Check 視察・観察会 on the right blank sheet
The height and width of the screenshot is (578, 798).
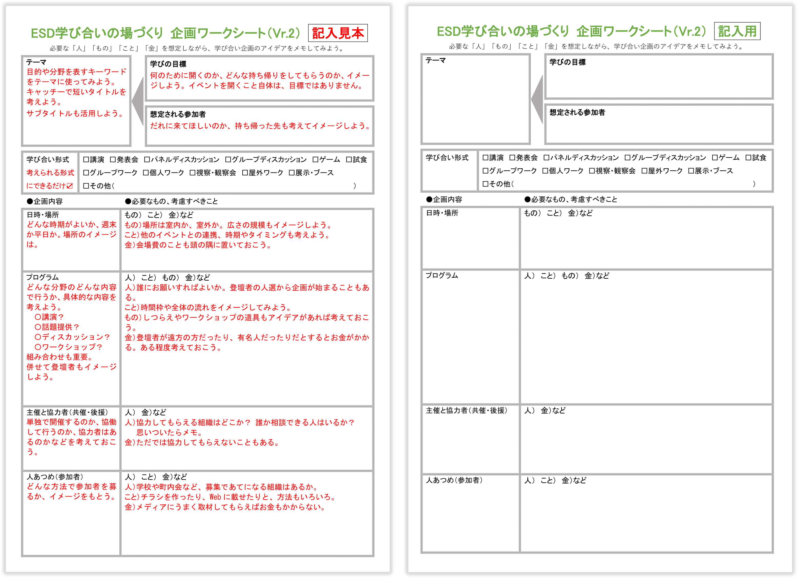592,171
